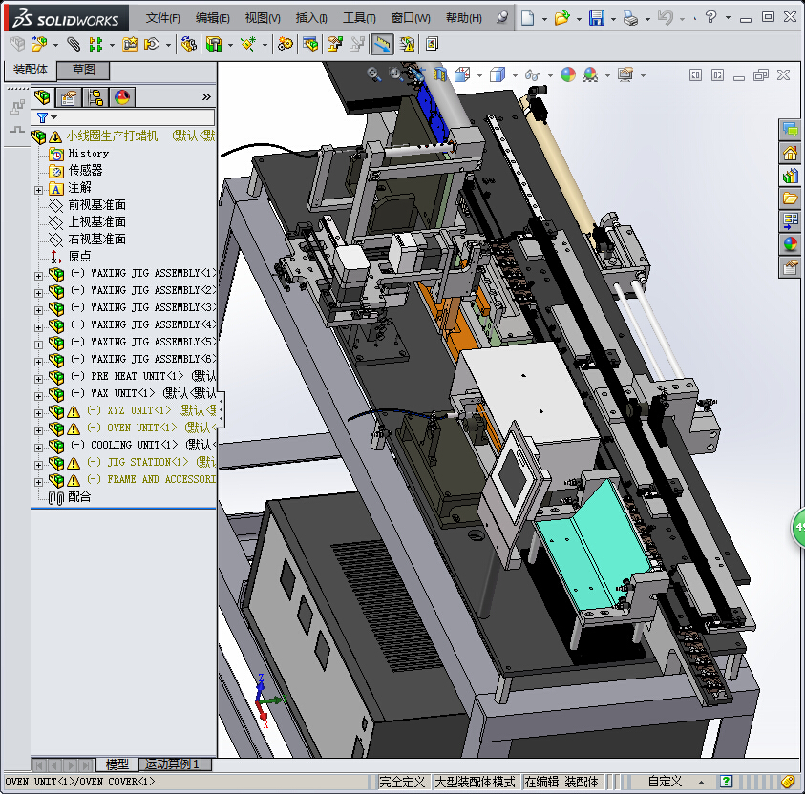The width and height of the screenshot is (805, 794).
Task: Open 插入(I) menu
Action: [311, 18]
